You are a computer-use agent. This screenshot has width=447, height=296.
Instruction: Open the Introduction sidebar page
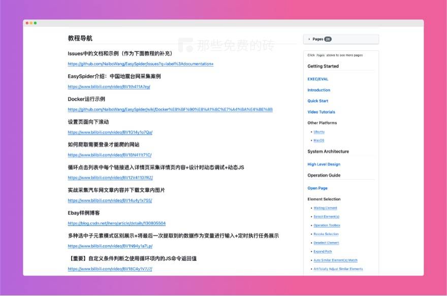click(318, 90)
